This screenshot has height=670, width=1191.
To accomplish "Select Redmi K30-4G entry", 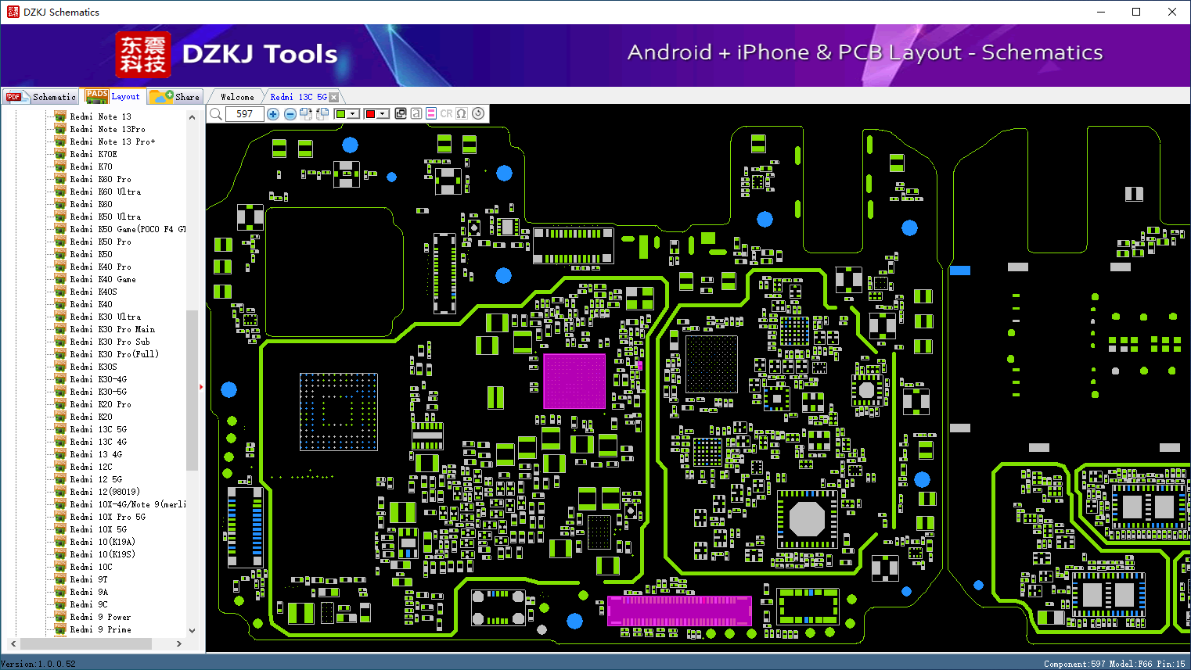I will (x=98, y=379).
